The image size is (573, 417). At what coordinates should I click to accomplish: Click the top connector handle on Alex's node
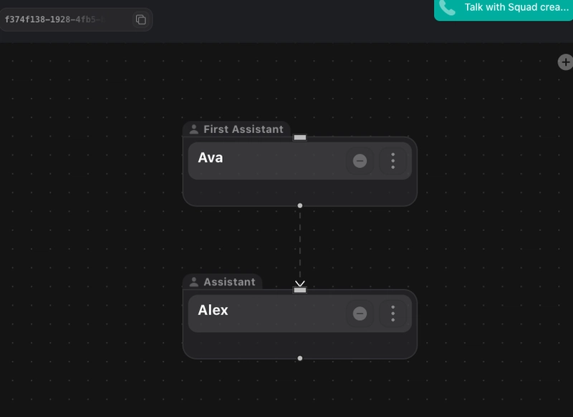(x=300, y=290)
